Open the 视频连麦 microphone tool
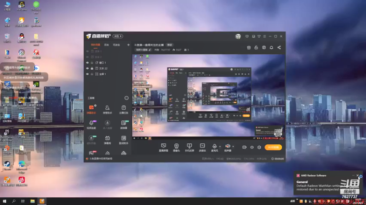Viewport: 366px width, 205px height. pyautogui.click(x=91, y=124)
